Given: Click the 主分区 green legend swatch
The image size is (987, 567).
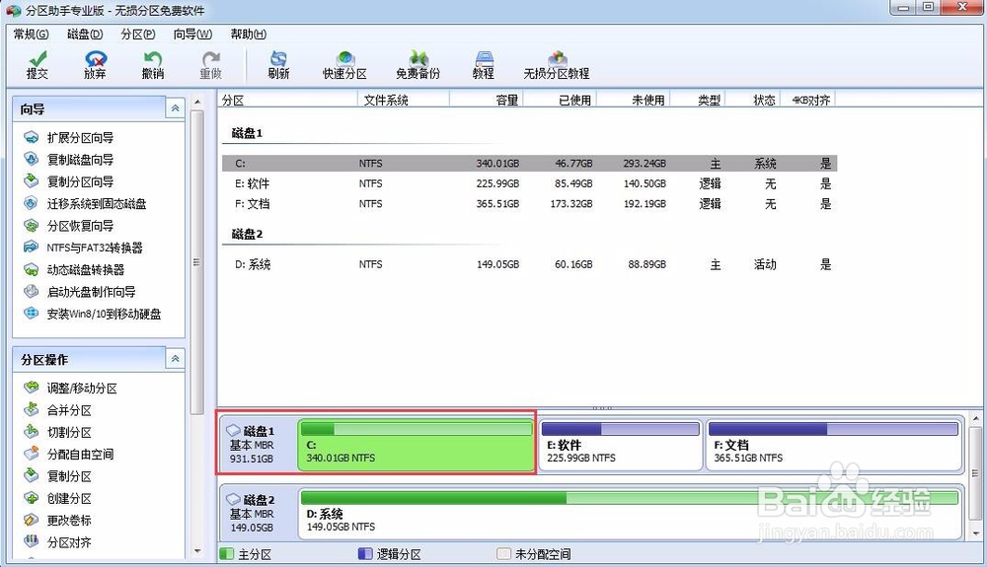Looking at the screenshot, I should [226, 554].
